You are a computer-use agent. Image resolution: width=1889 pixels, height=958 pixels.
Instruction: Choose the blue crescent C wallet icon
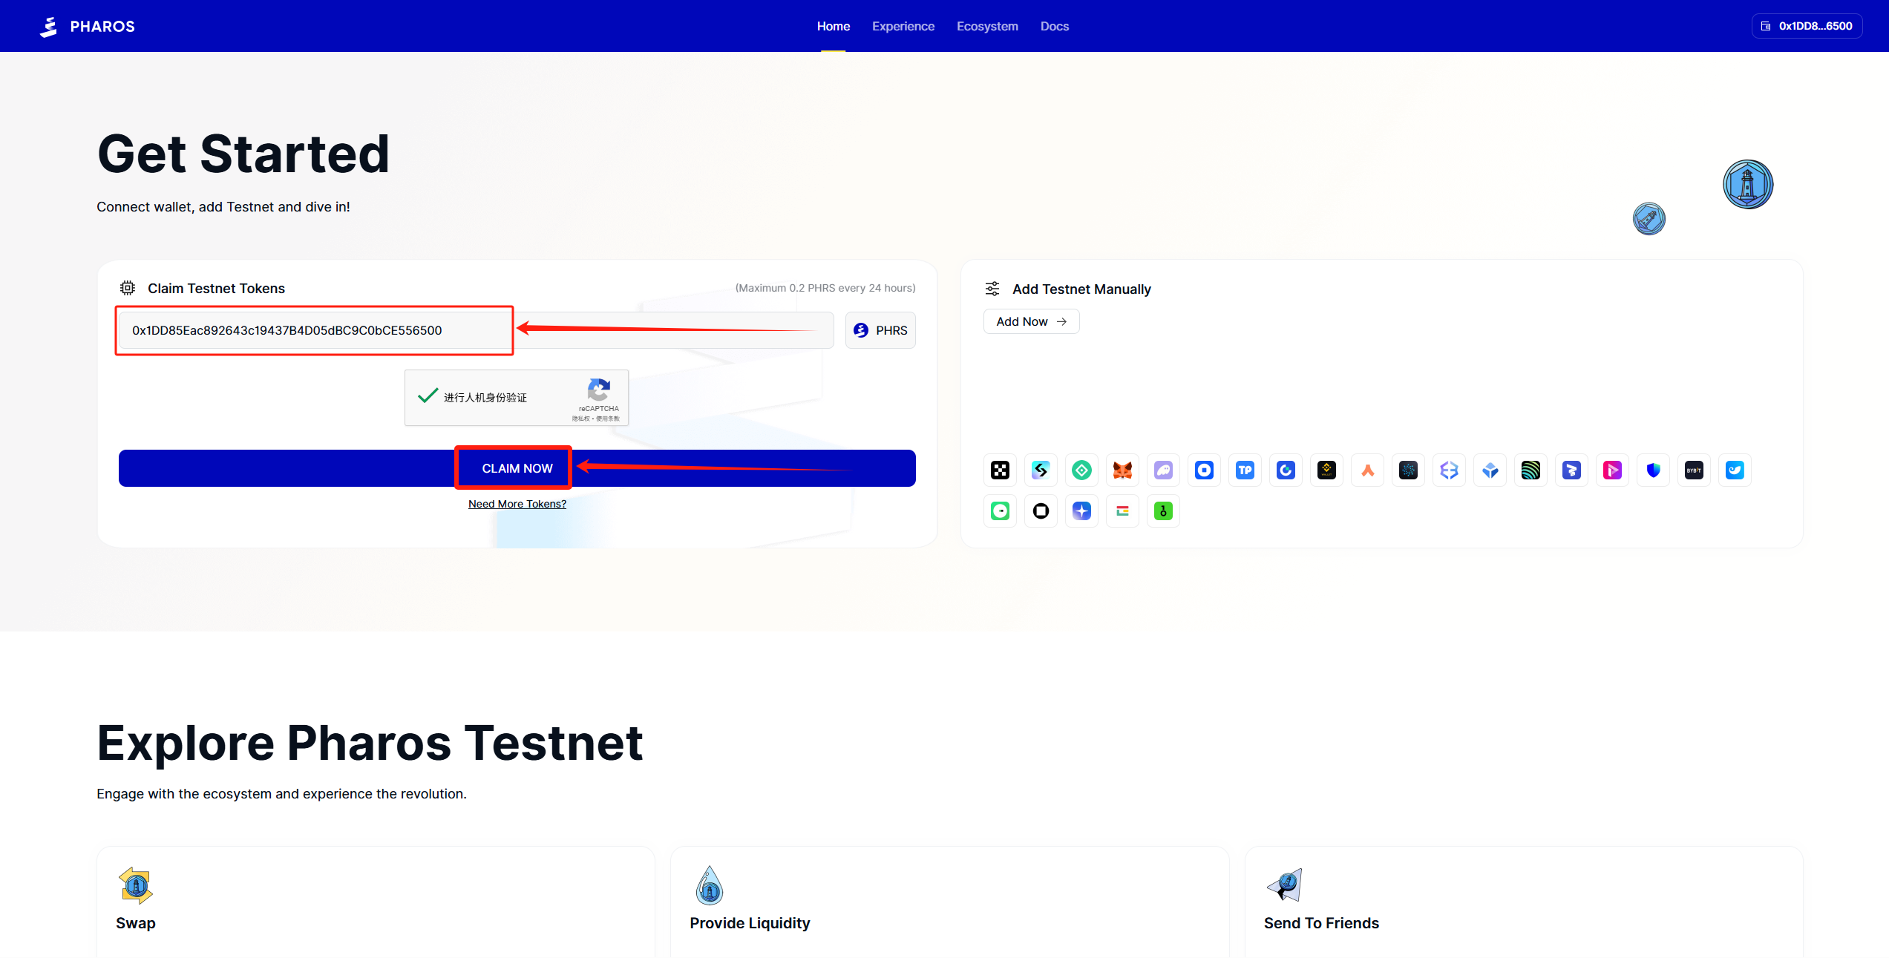point(1286,470)
